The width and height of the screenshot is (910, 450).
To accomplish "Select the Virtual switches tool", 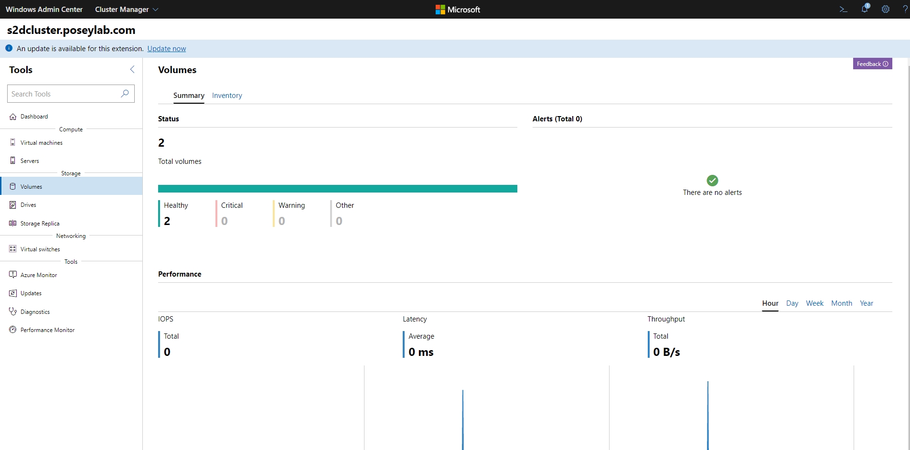I will pos(41,249).
